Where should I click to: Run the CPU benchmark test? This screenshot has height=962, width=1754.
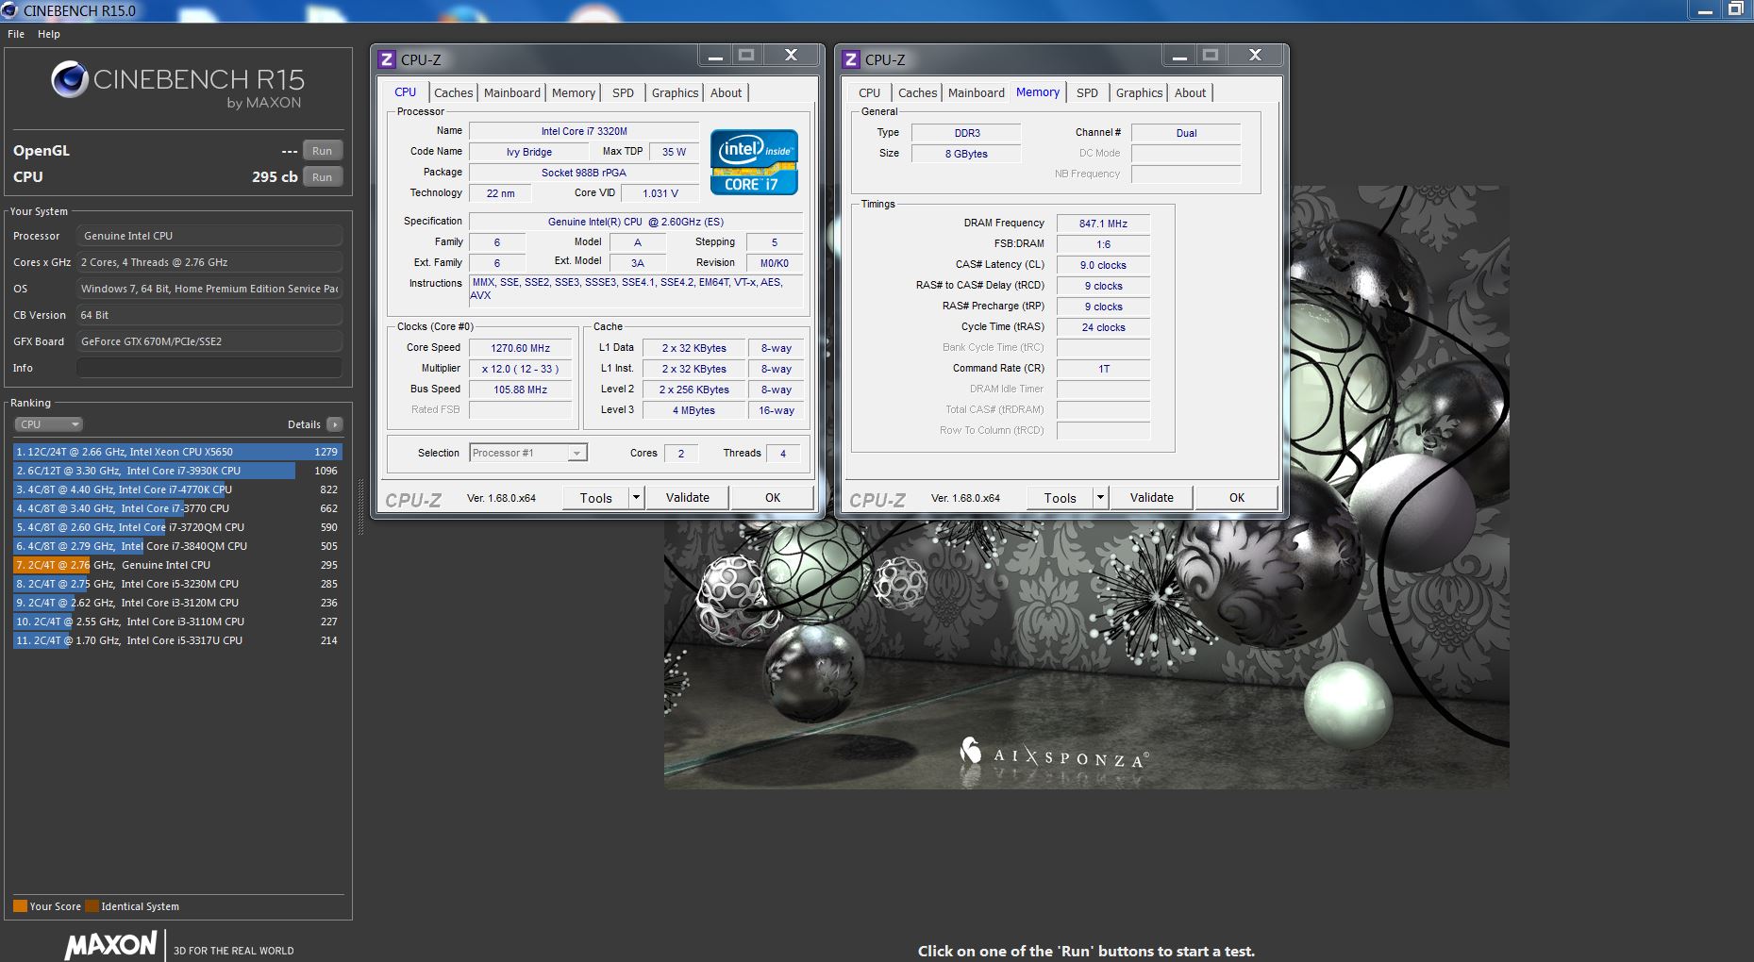point(323,177)
